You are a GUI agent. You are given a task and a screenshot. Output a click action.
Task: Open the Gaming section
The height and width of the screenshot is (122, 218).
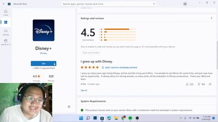point(6,33)
